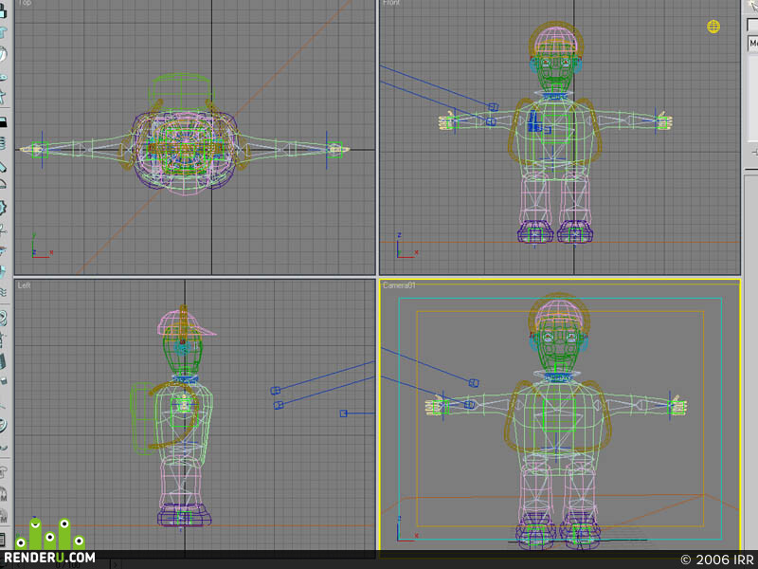Select the yellow skylight gizmo in Front viewport
This screenshot has width=758, height=569.
point(713,27)
